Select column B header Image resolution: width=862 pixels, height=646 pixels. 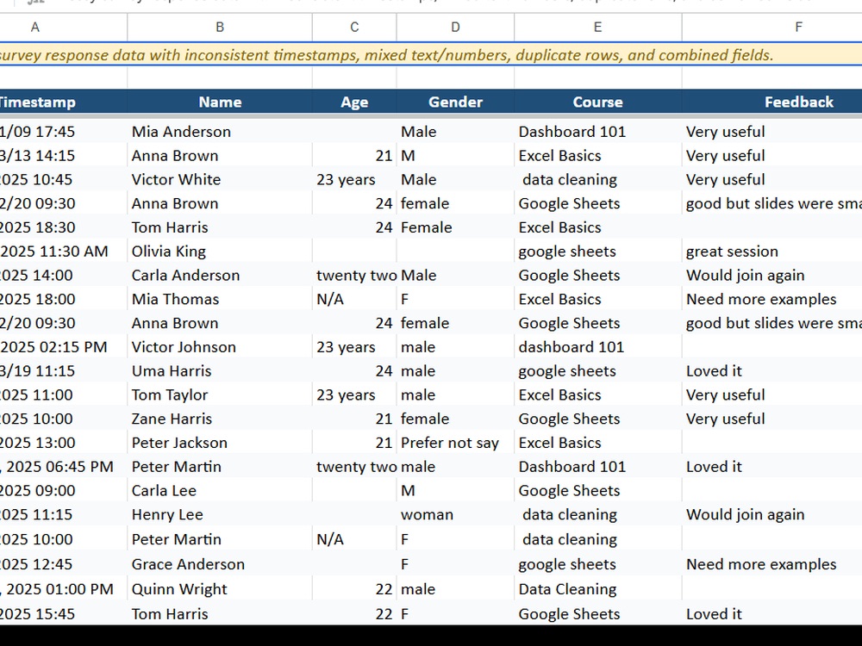click(219, 27)
